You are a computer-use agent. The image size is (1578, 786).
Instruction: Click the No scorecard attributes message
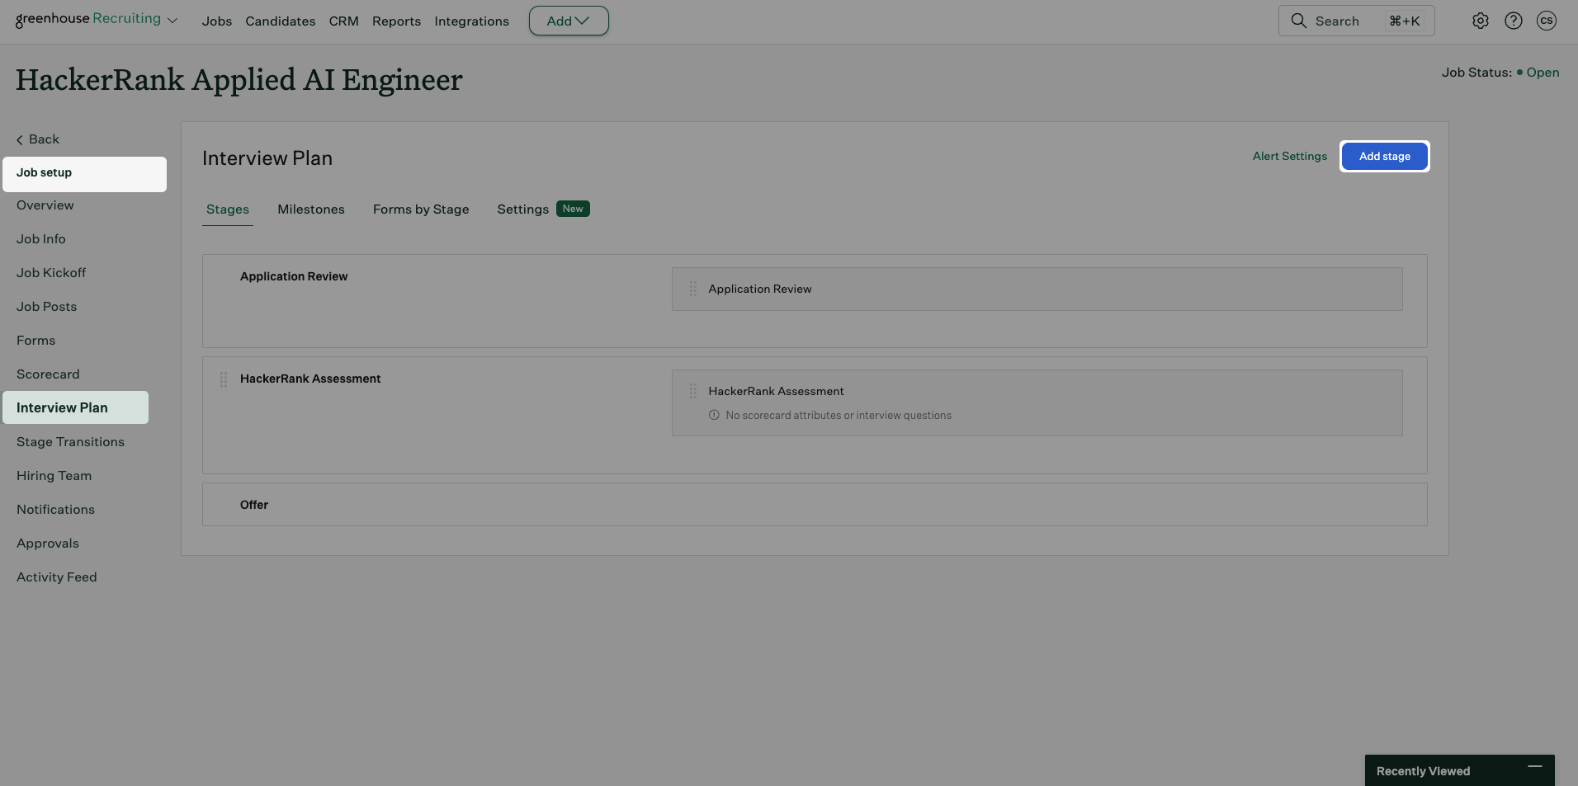point(839,416)
